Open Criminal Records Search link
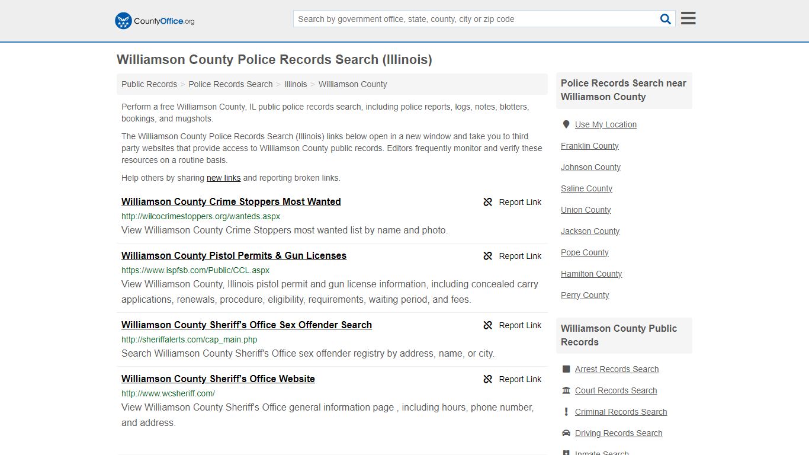Screen dimensions: 809x455 tap(621, 412)
